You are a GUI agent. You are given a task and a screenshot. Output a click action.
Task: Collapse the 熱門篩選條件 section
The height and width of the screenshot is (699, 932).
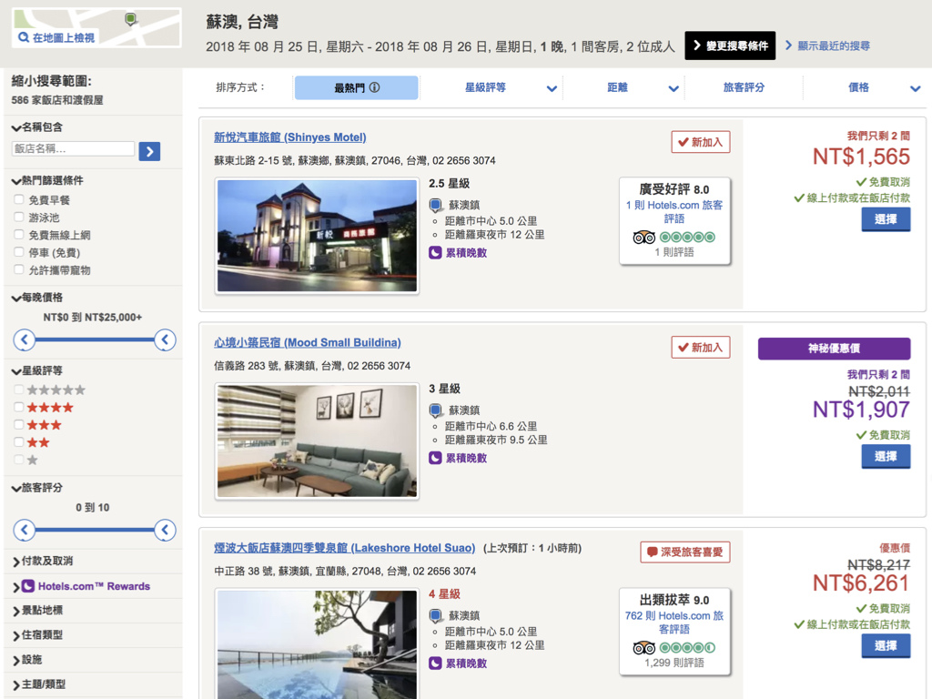[47, 180]
